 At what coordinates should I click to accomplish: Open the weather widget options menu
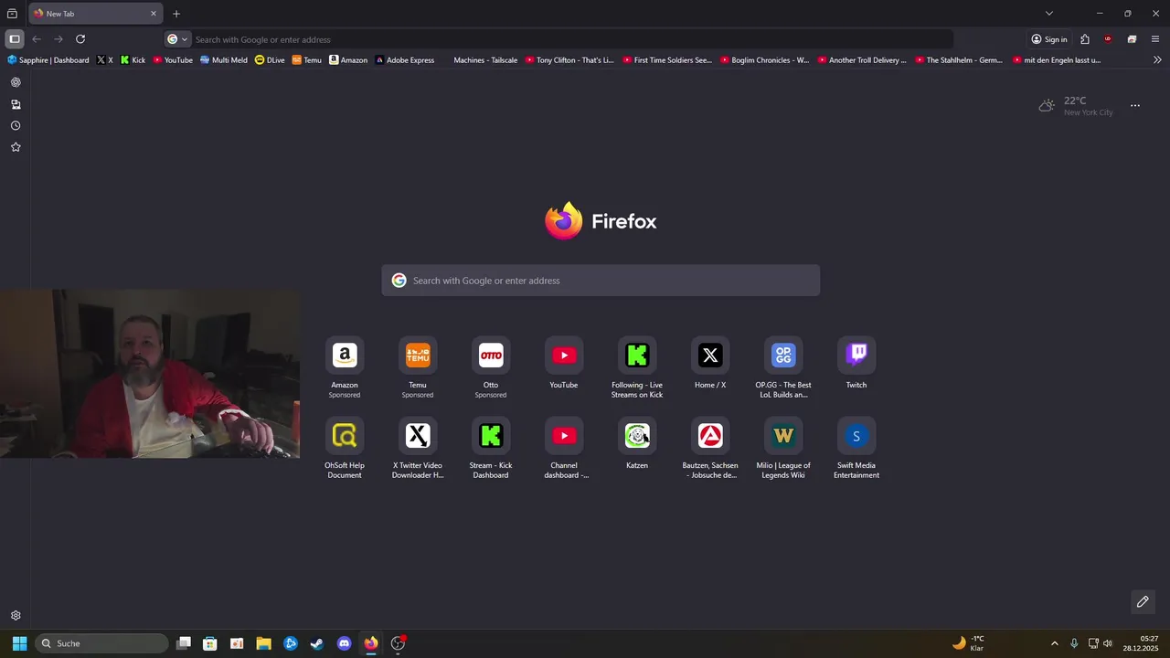click(x=1135, y=106)
